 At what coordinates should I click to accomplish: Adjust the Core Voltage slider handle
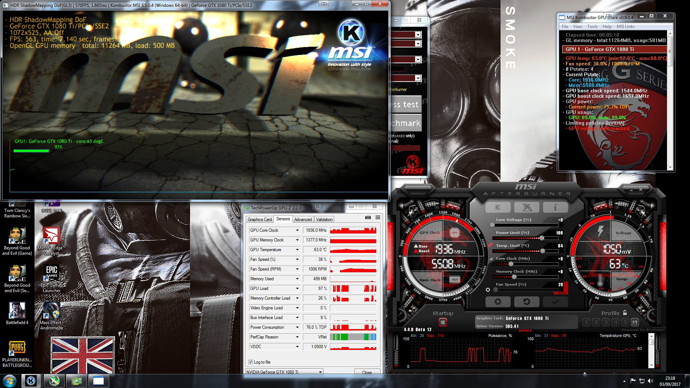click(492, 225)
